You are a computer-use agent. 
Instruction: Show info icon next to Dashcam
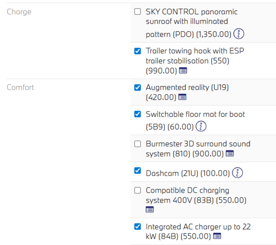click(x=237, y=173)
